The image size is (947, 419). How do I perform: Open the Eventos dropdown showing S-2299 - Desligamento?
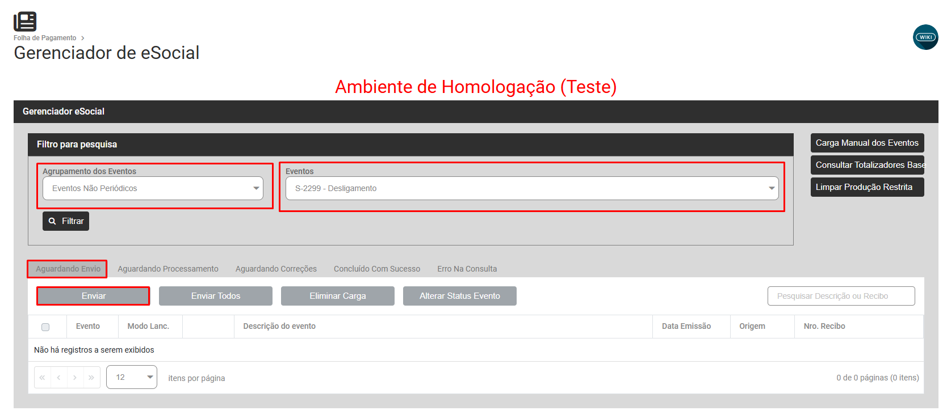click(x=532, y=188)
